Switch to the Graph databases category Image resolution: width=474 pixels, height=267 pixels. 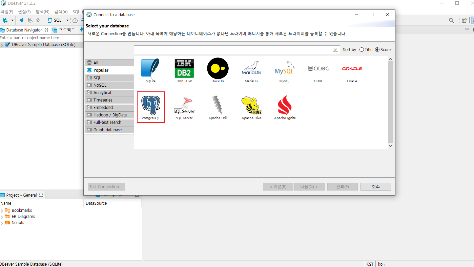click(x=110, y=130)
